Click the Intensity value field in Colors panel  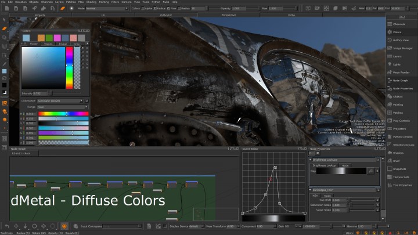tap(39, 93)
